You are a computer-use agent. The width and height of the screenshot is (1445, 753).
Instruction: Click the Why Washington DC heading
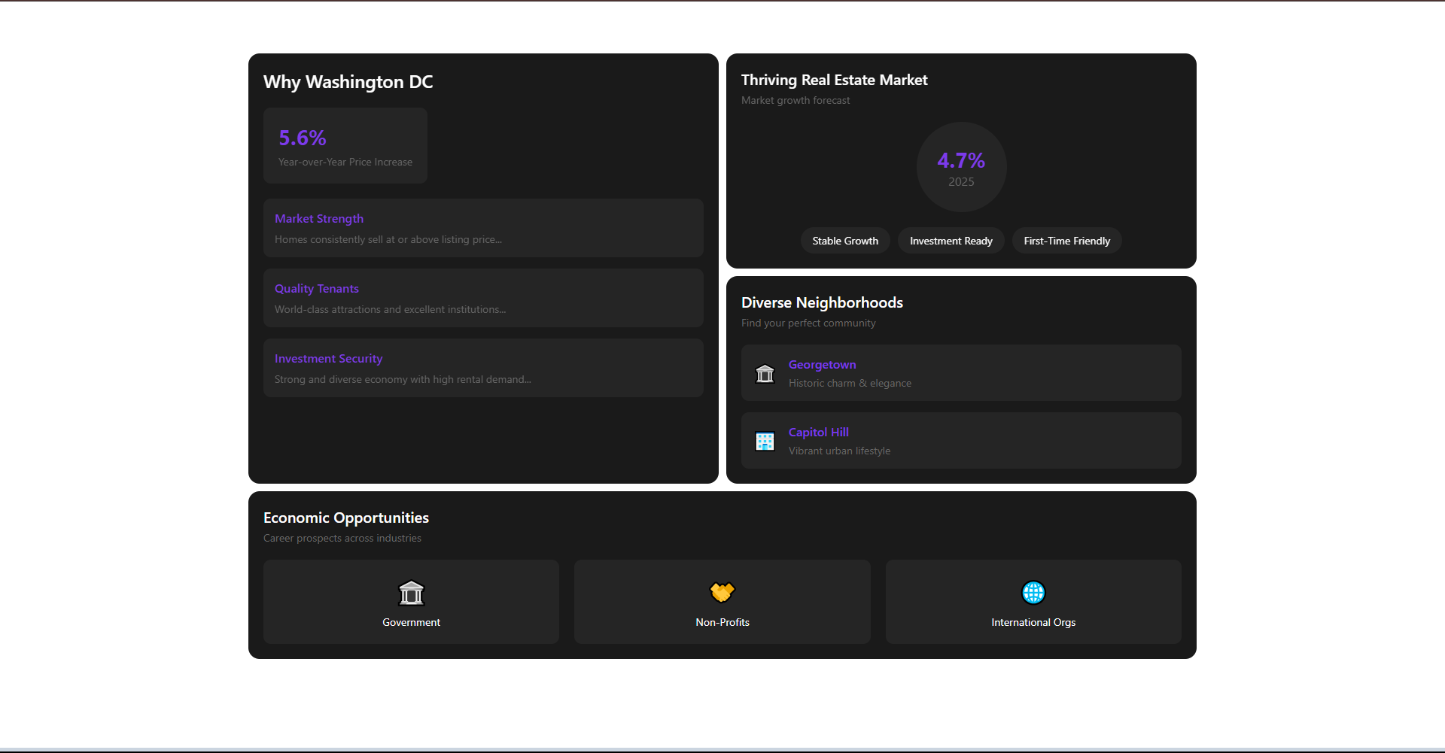click(x=348, y=82)
